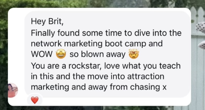Click "You are a rockstar" sentence
Image resolution: width=205 pixels, height=110 pixels.
click(67, 66)
